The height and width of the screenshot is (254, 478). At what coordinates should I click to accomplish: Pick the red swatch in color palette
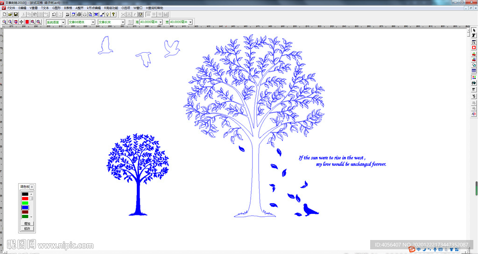point(25,199)
